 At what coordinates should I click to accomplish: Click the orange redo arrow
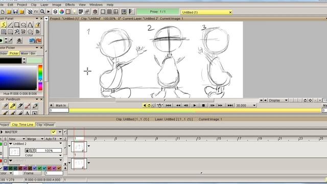38,40
